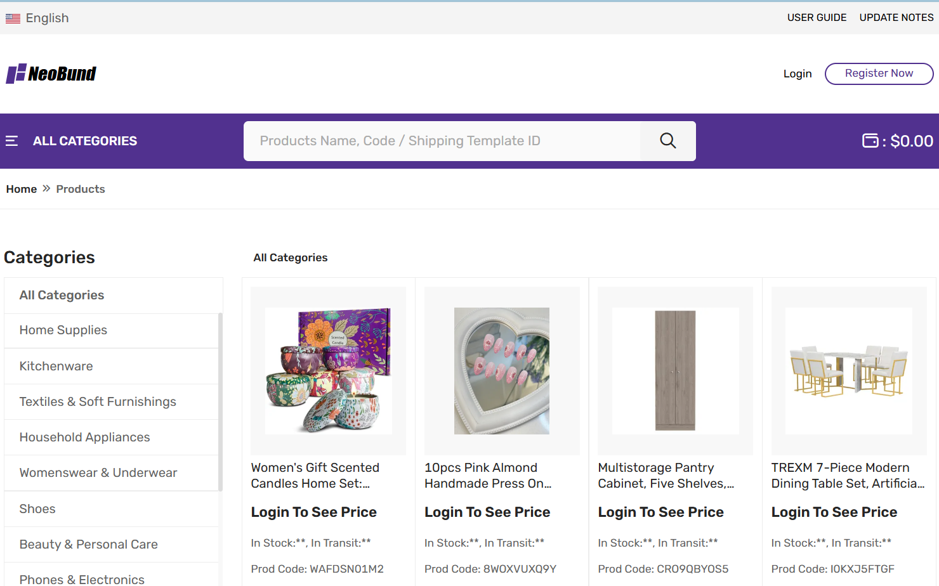
Task: Open the TREXM dining table set image
Action: click(848, 371)
